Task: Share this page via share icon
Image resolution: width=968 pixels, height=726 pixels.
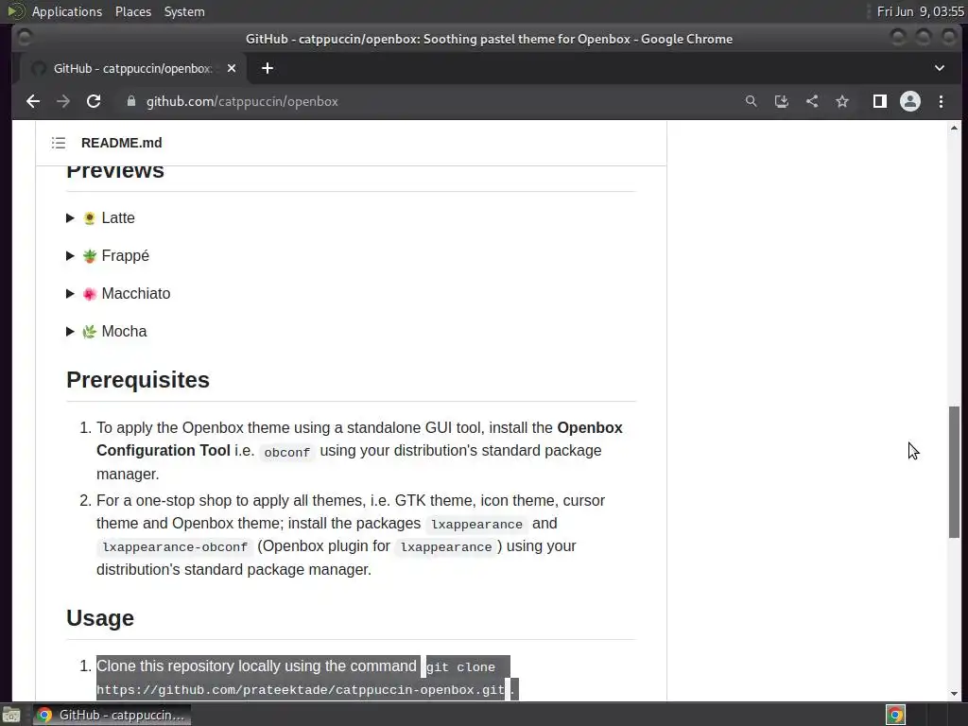Action: tap(812, 101)
